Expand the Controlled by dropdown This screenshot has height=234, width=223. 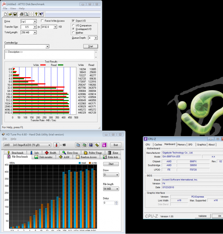point(47,46)
